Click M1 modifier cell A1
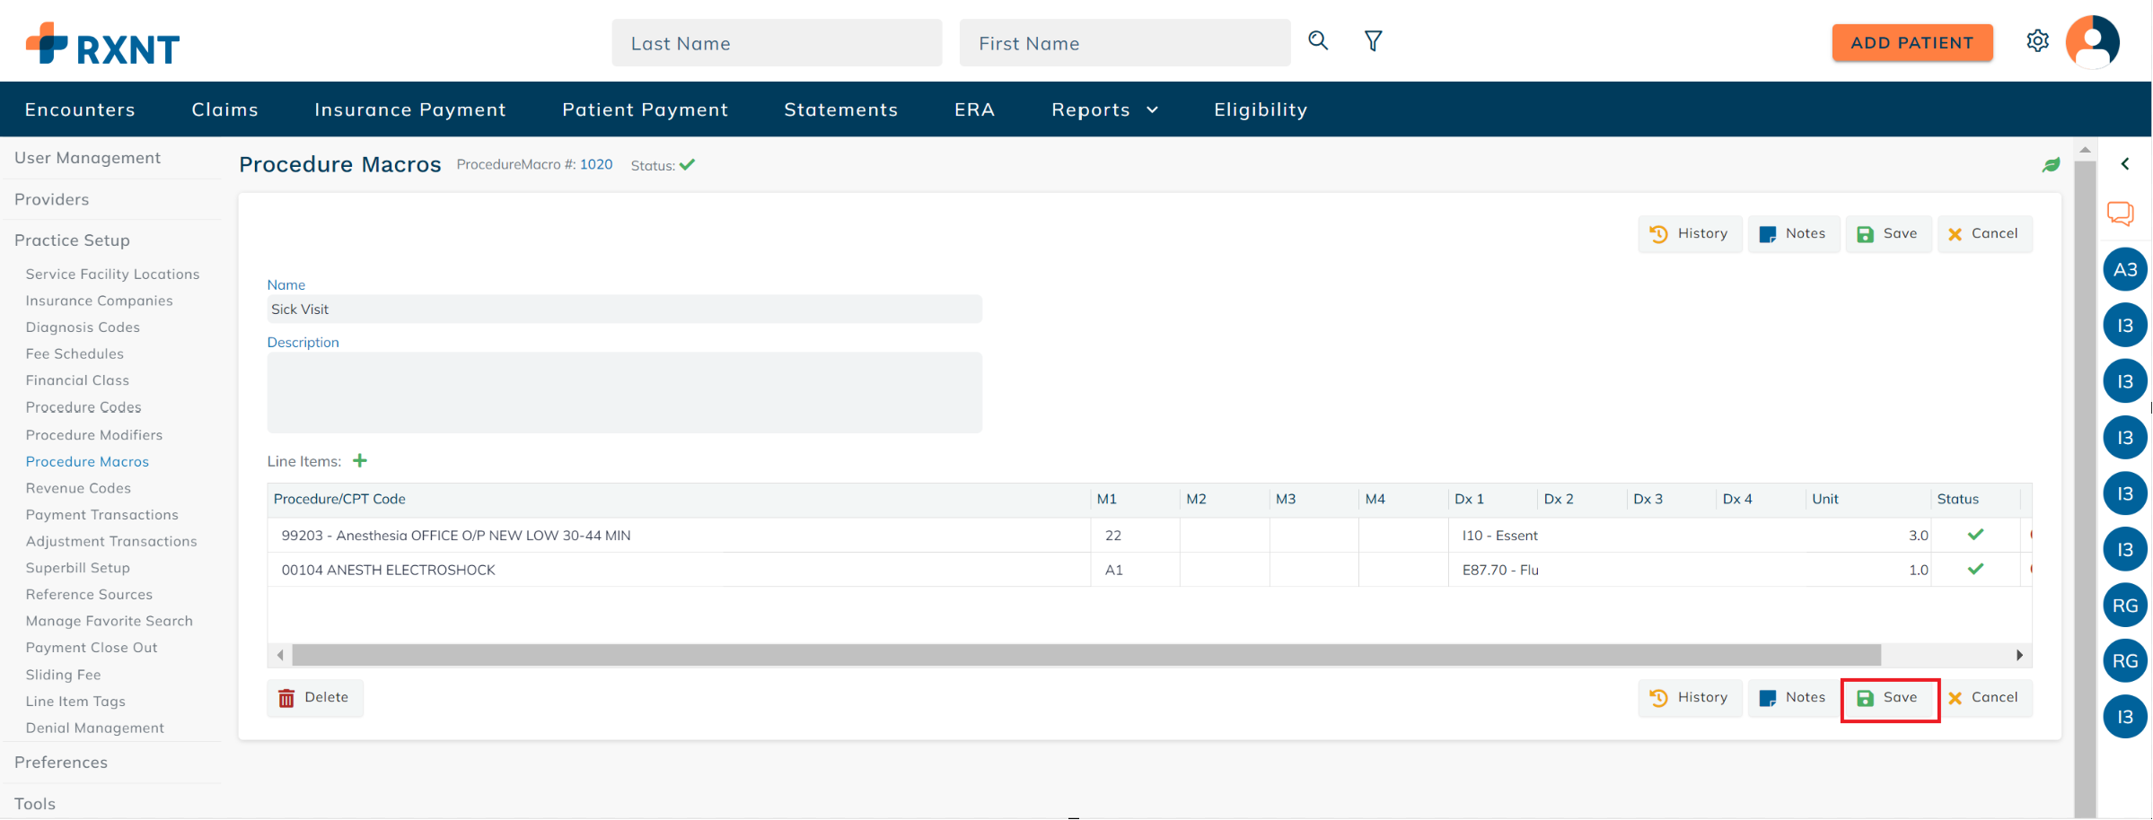This screenshot has height=820, width=2153. pos(1135,570)
